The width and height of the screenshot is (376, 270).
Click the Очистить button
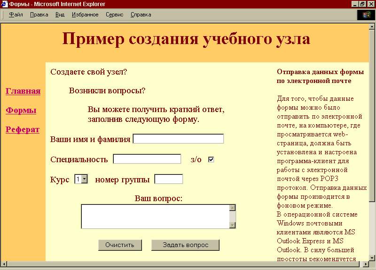tap(120, 245)
